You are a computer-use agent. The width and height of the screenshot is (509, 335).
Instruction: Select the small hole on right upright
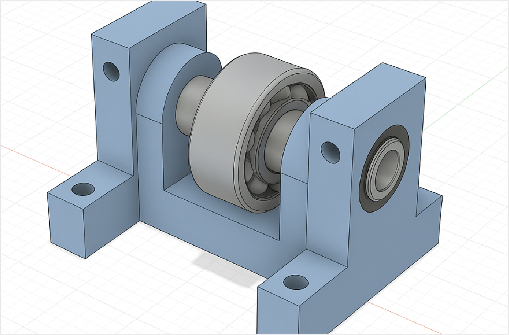coord(330,151)
